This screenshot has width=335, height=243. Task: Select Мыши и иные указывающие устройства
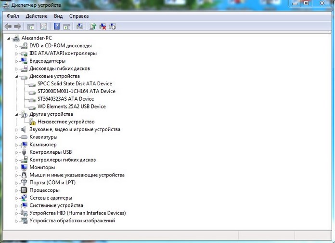[77, 175]
